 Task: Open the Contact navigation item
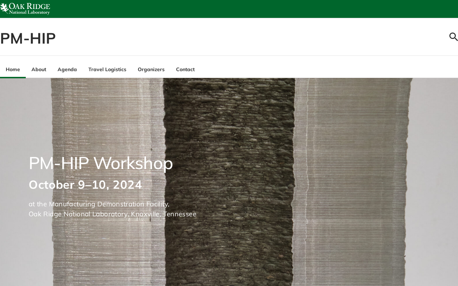coord(185,69)
